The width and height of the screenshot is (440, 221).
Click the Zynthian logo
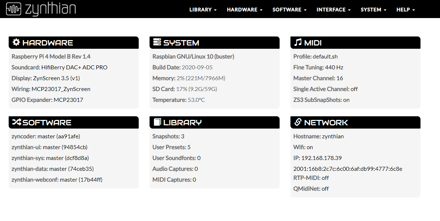41,9
